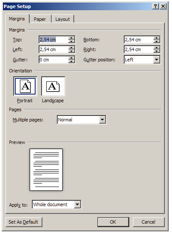Expand the Multiple pages dropdown

pyautogui.click(x=103, y=120)
